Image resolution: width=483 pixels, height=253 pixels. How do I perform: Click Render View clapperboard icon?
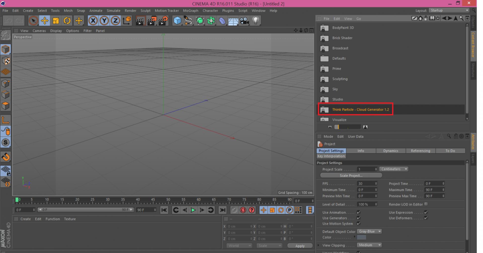click(x=140, y=21)
